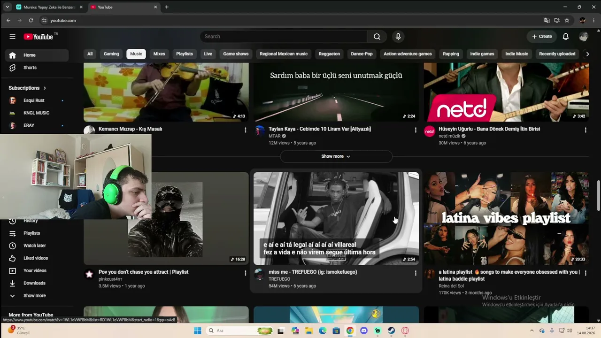Select the All filter chip

(90, 54)
